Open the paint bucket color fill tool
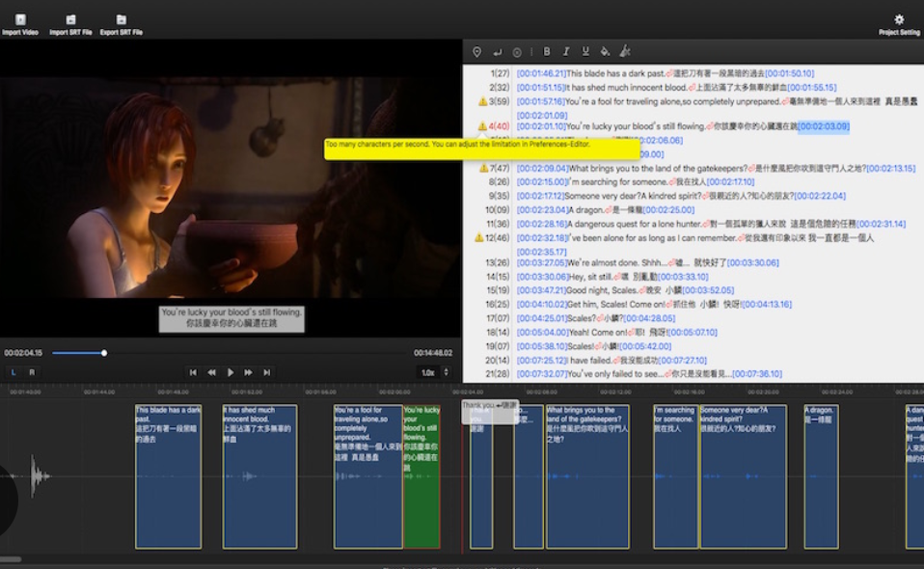Image resolution: width=924 pixels, height=569 pixels. (605, 52)
